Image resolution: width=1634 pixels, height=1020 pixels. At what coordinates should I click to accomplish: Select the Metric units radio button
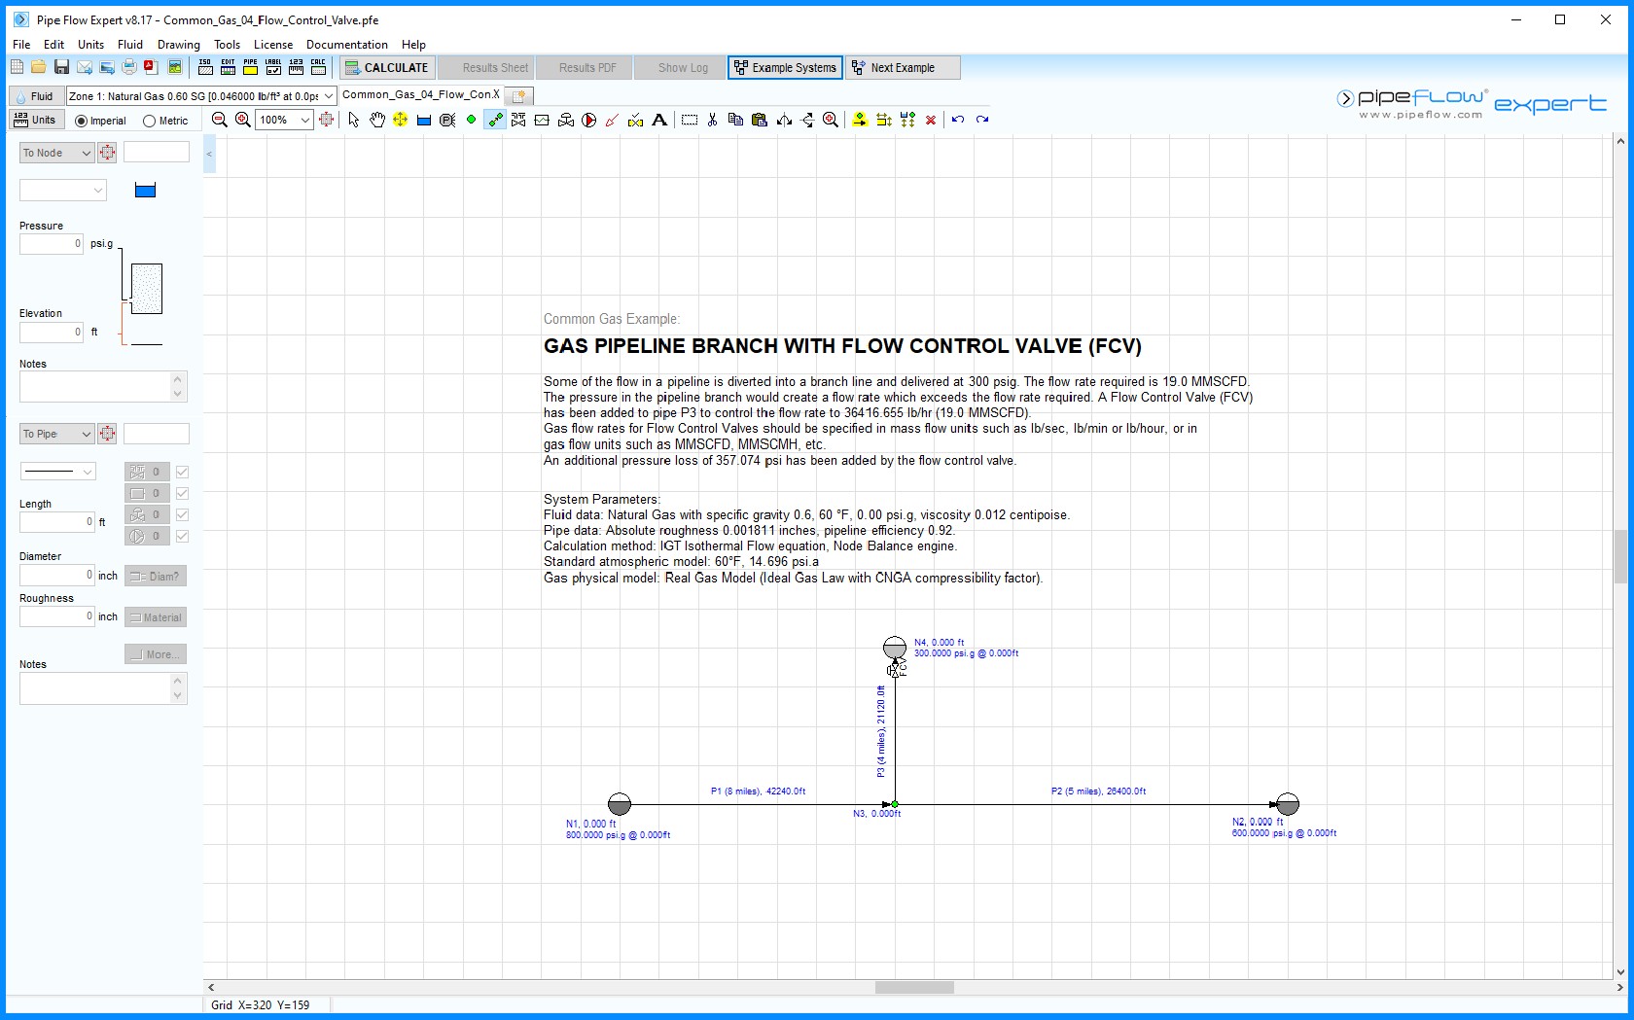149,122
